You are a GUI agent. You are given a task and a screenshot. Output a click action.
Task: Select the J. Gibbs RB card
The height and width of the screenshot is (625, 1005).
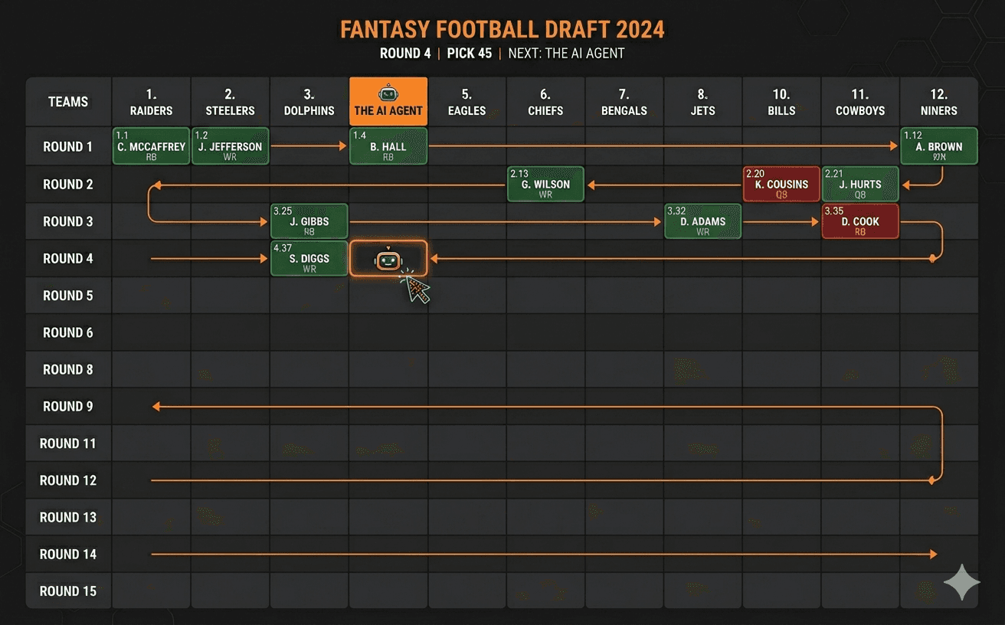pos(309,221)
